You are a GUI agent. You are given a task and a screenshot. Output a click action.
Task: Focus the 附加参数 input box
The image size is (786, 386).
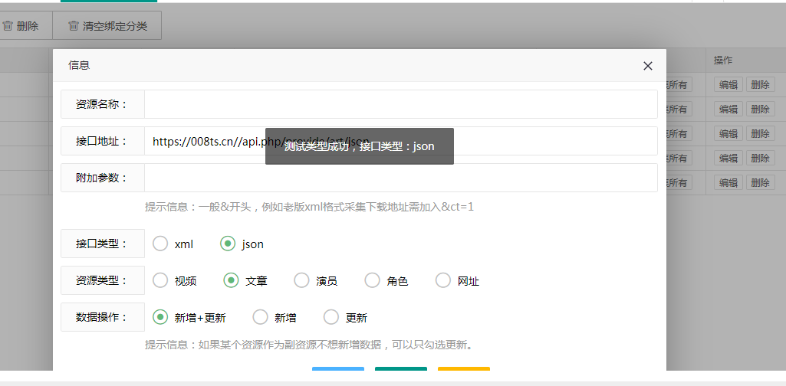pyautogui.click(x=400, y=178)
